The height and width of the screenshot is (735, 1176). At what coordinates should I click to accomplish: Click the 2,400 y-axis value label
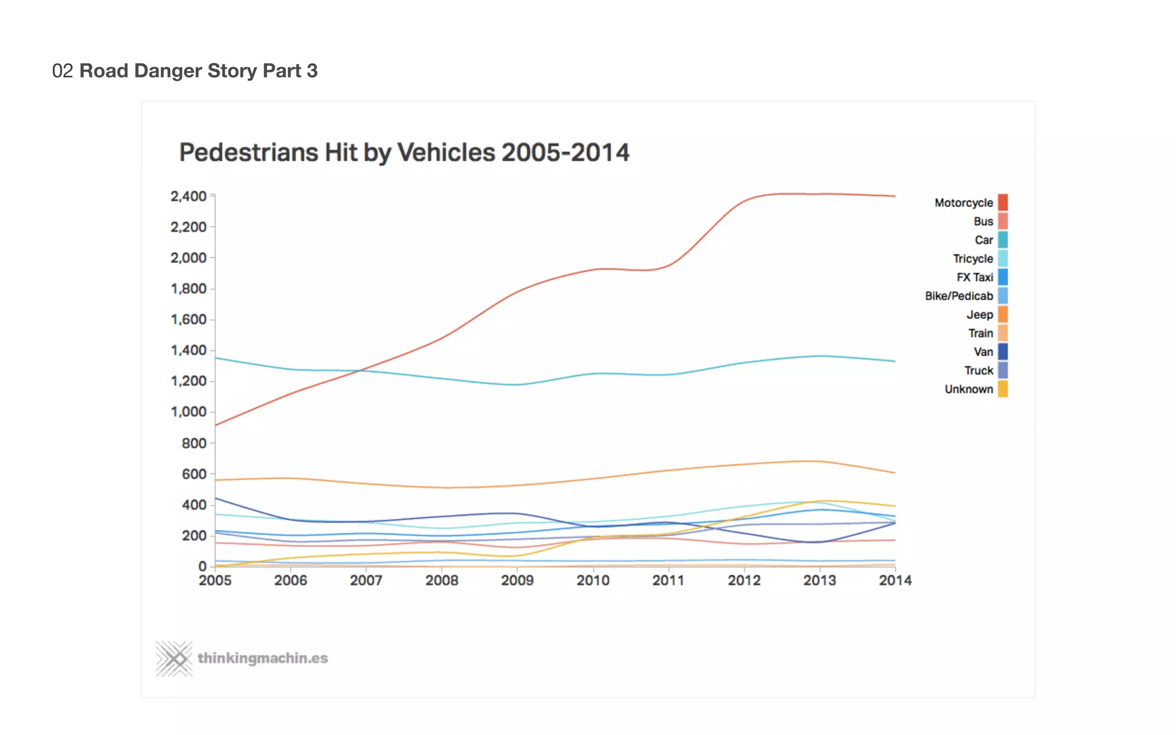point(188,196)
